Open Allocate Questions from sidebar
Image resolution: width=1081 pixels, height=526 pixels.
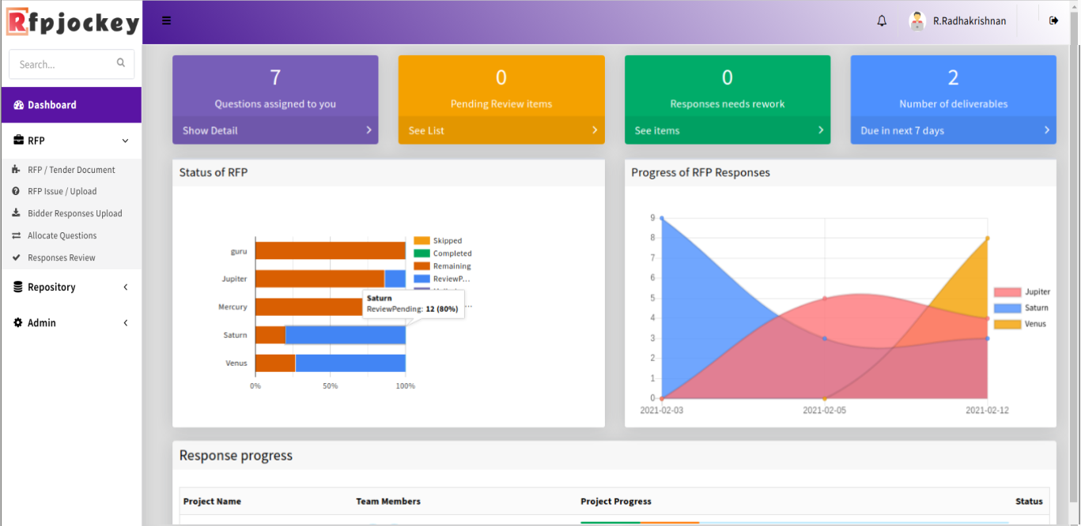(62, 235)
